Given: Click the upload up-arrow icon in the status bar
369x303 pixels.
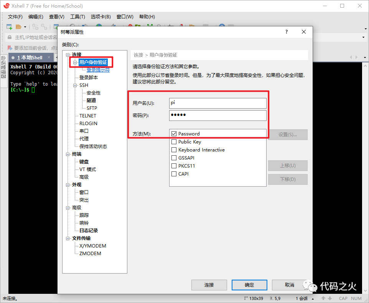Looking at the screenshot, I should pyautogui.click(x=323, y=298).
